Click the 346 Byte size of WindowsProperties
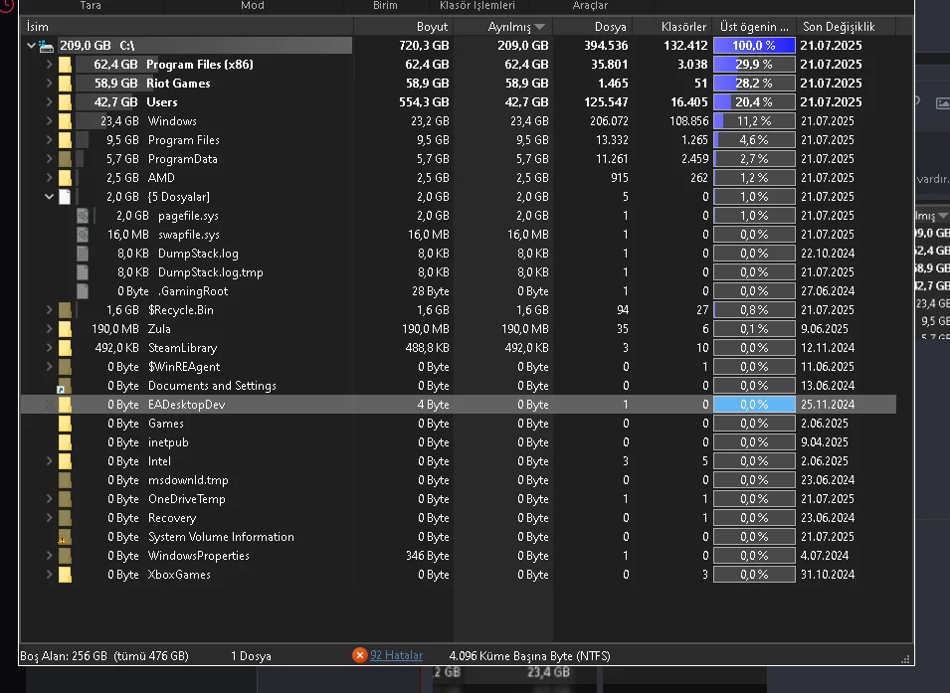Viewport: 950px width, 693px height. tap(427, 556)
